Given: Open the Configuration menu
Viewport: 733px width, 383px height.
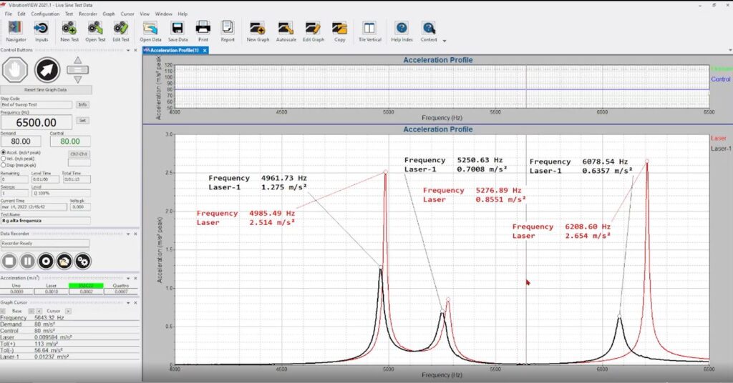Looking at the screenshot, I should (45, 14).
